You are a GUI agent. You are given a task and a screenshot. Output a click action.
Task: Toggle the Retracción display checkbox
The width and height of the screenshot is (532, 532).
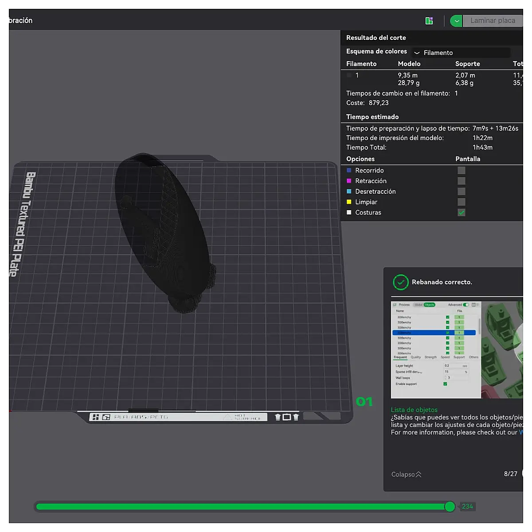click(x=462, y=181)
